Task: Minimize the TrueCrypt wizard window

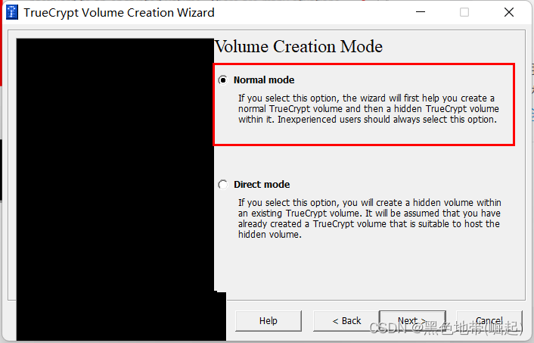Action: click(x=421, y=12)
